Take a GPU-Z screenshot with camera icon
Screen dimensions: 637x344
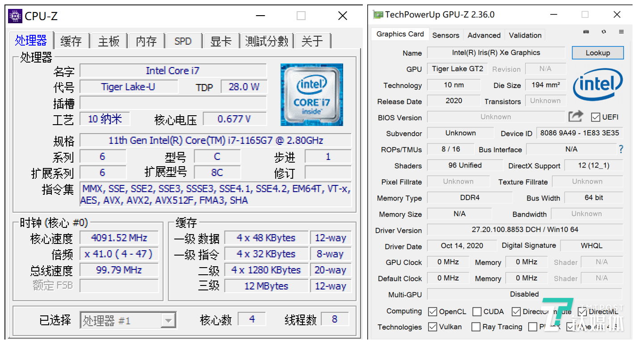coord(586,32)
